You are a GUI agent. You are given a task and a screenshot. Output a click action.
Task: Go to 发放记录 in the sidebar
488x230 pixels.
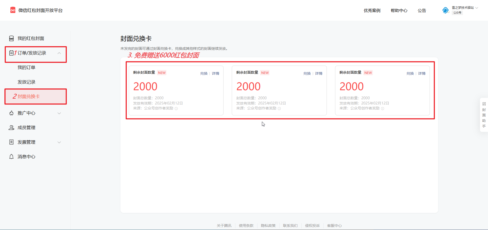pyautogui.click(x=26, y=82)
